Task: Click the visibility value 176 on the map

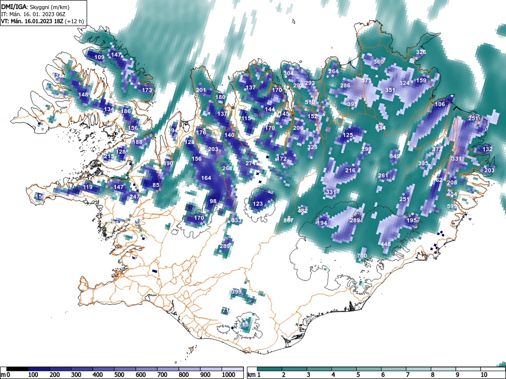Action: pyautogui.click(x=201, y=132)
